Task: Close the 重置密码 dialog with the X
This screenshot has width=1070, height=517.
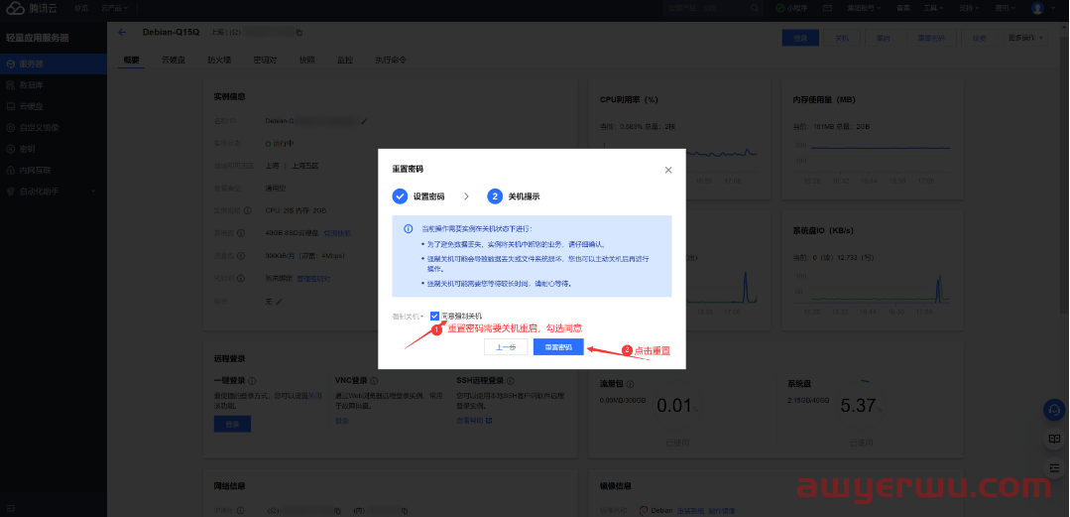Action: point(668,170)
